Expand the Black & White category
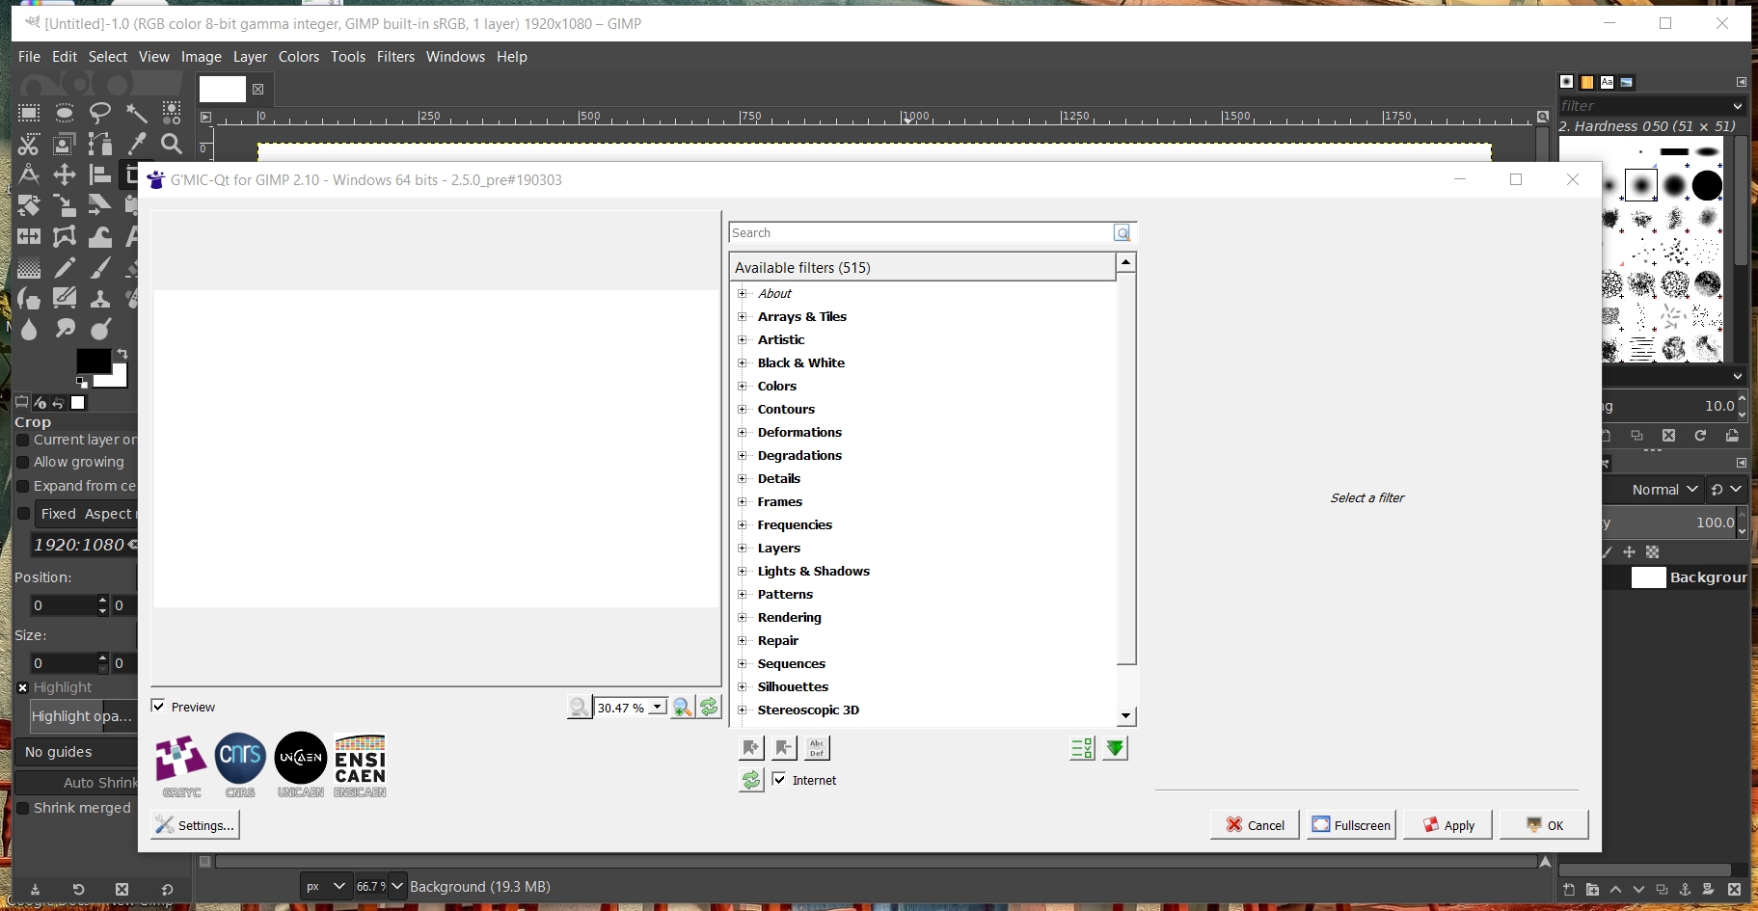The image size is (1758, 911). click(x=743, y=362)
